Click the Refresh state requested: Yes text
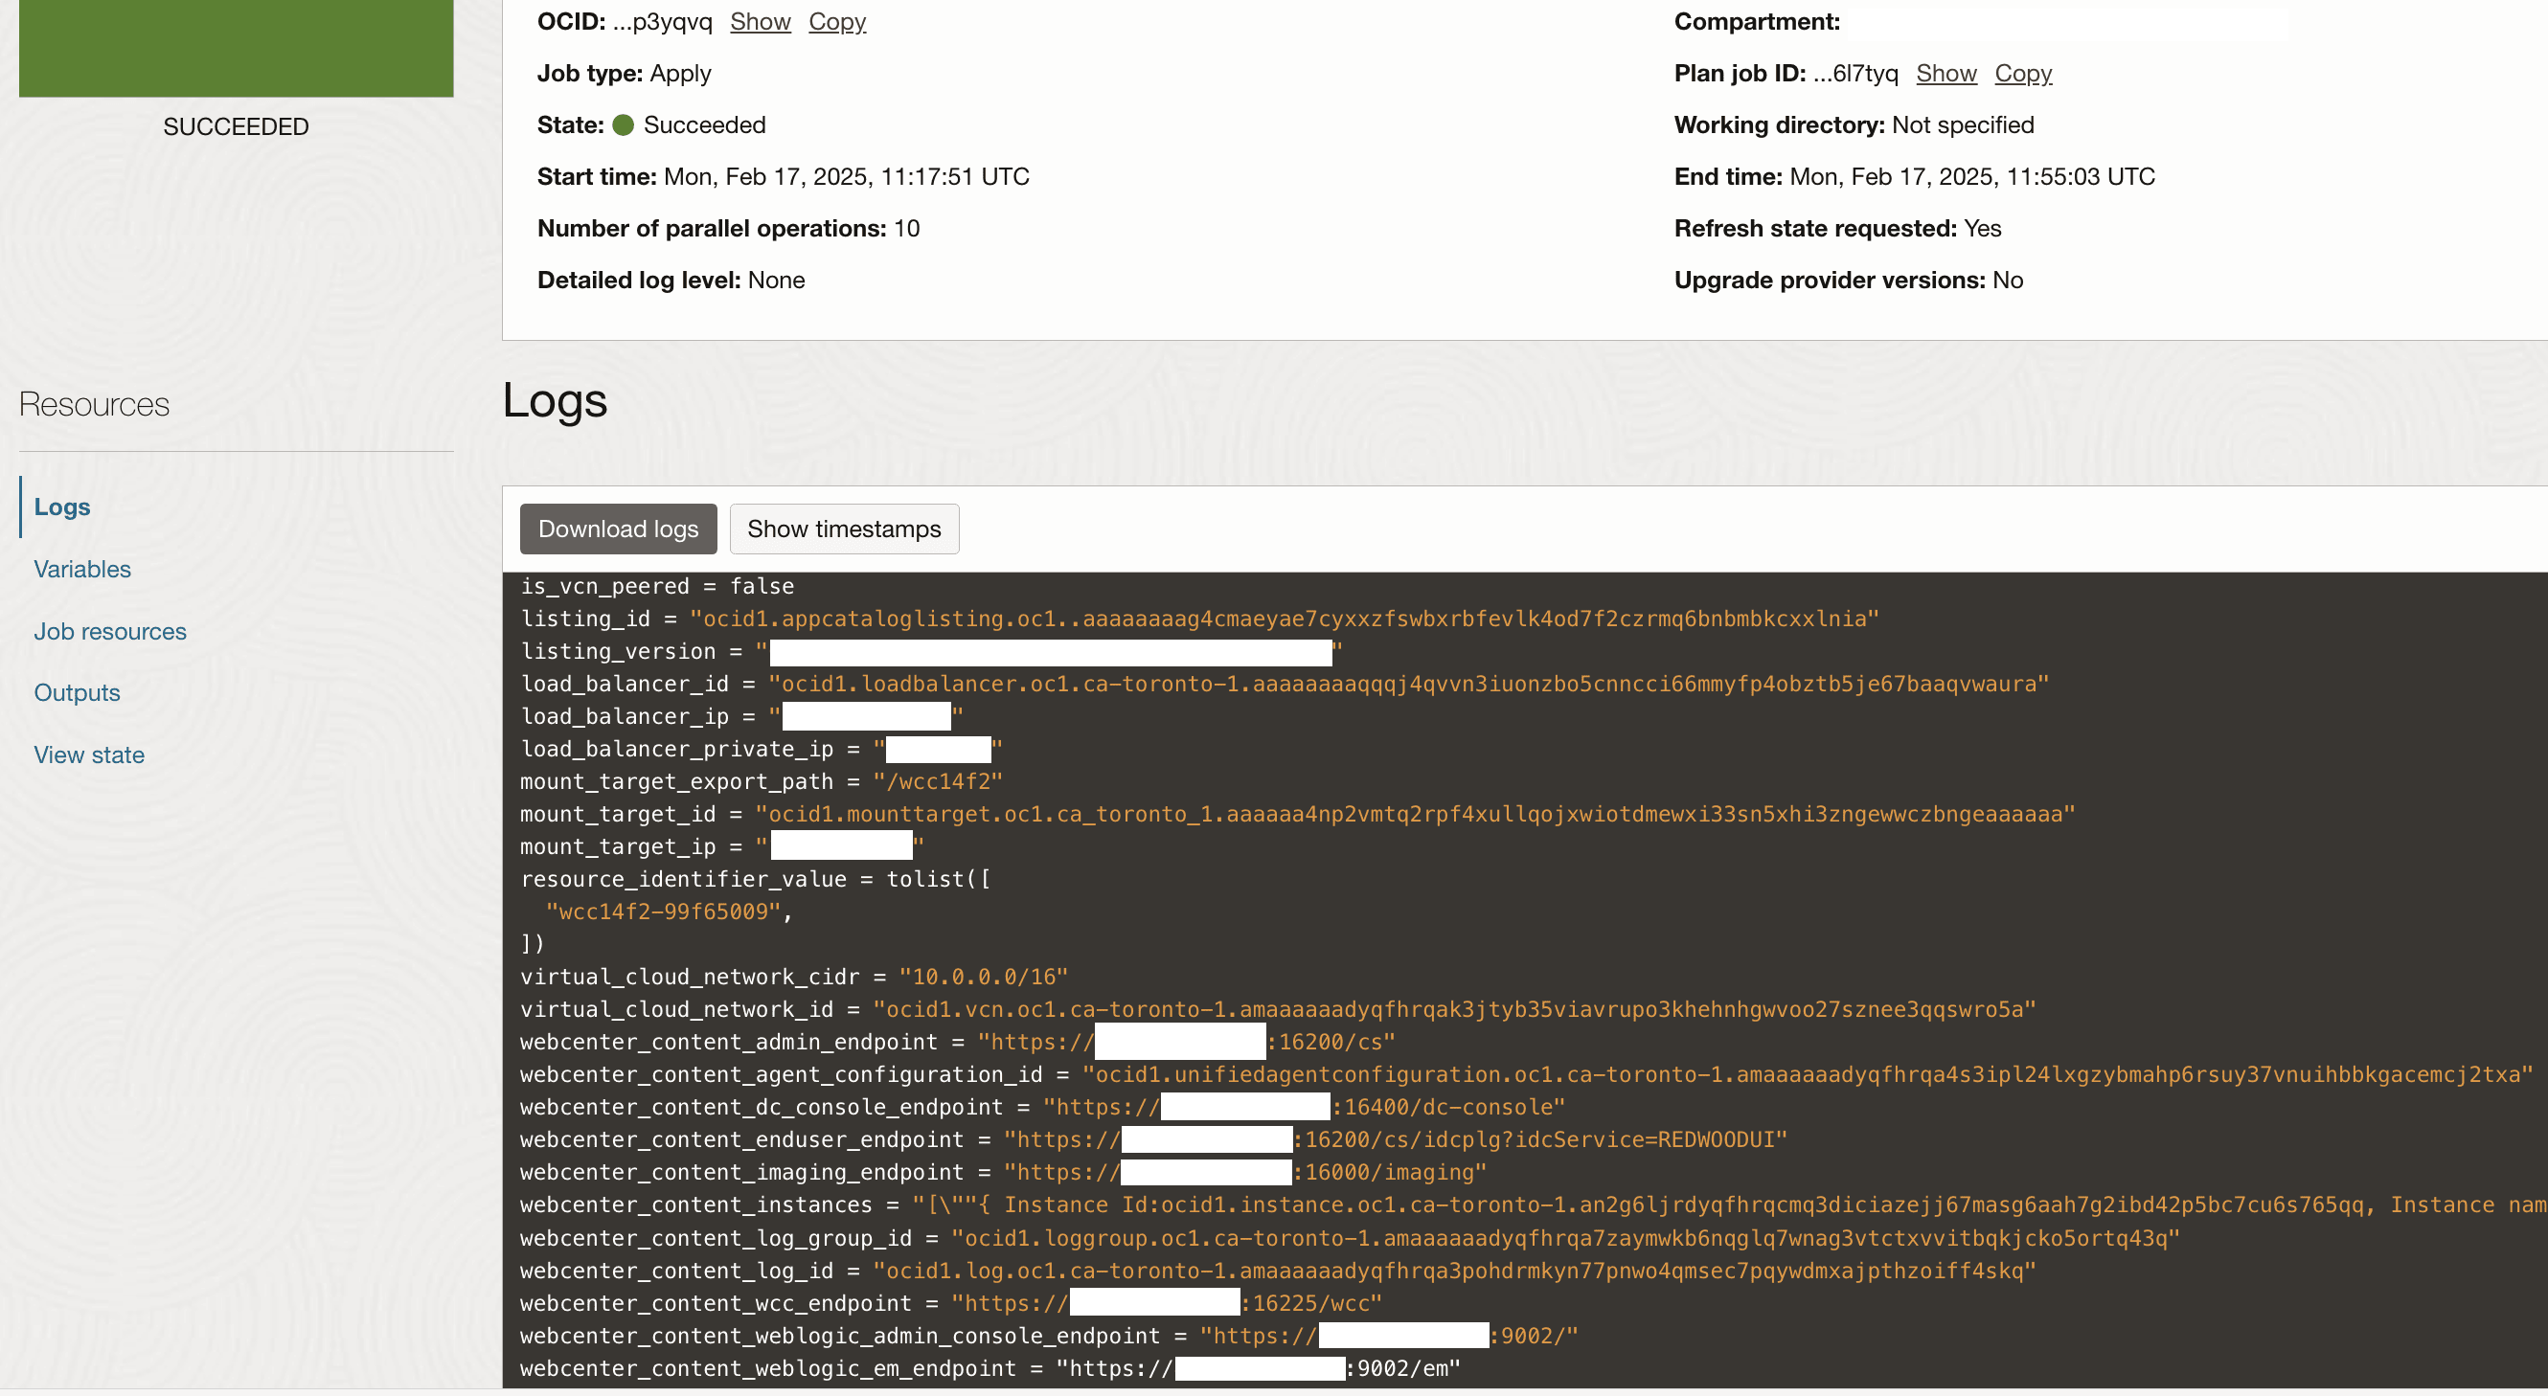 [1837, 229]
